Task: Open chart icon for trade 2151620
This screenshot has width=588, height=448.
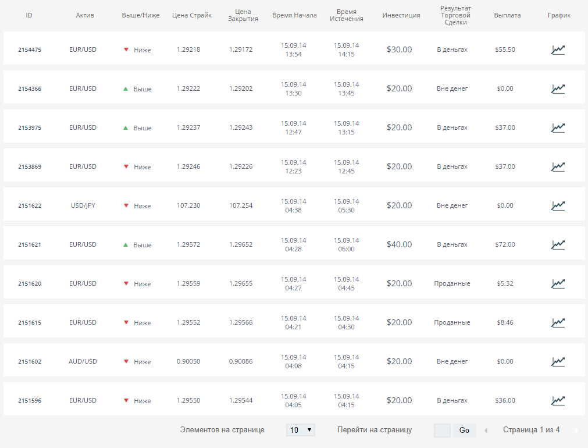Action: coord(558,283)
